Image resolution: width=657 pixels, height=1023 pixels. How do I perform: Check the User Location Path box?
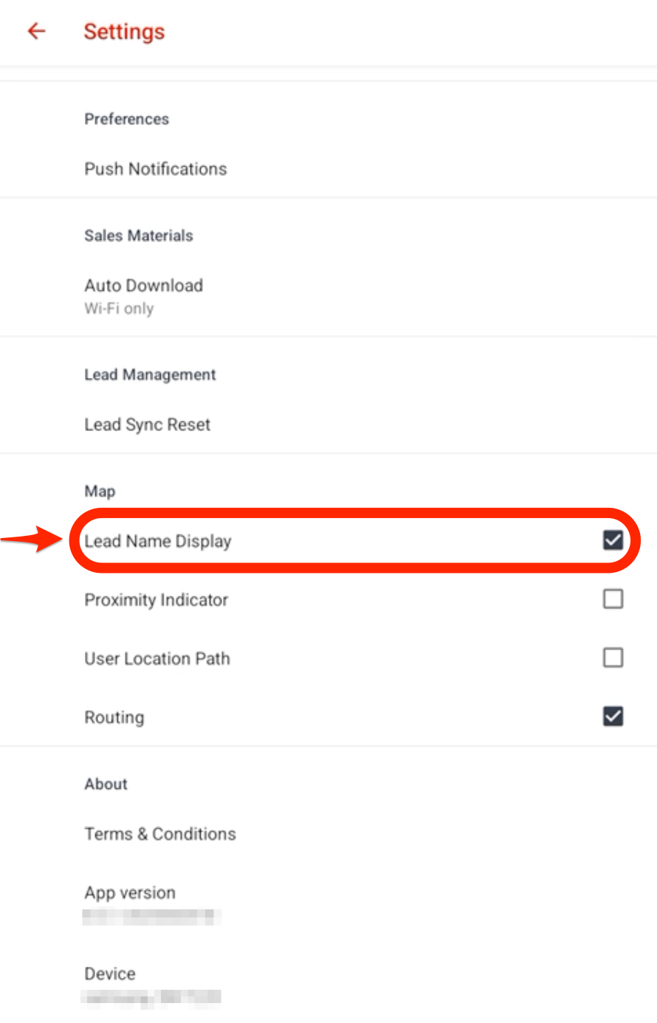pos(613,657)
